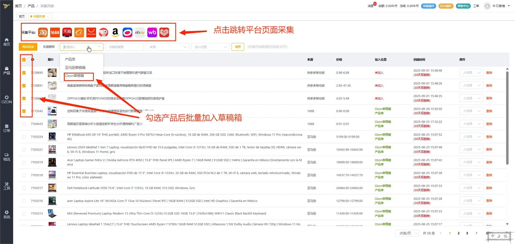Open 订单 section in the left sidebar
The height and width of the screenshot is (244, 515).
[x=7, y=128]
